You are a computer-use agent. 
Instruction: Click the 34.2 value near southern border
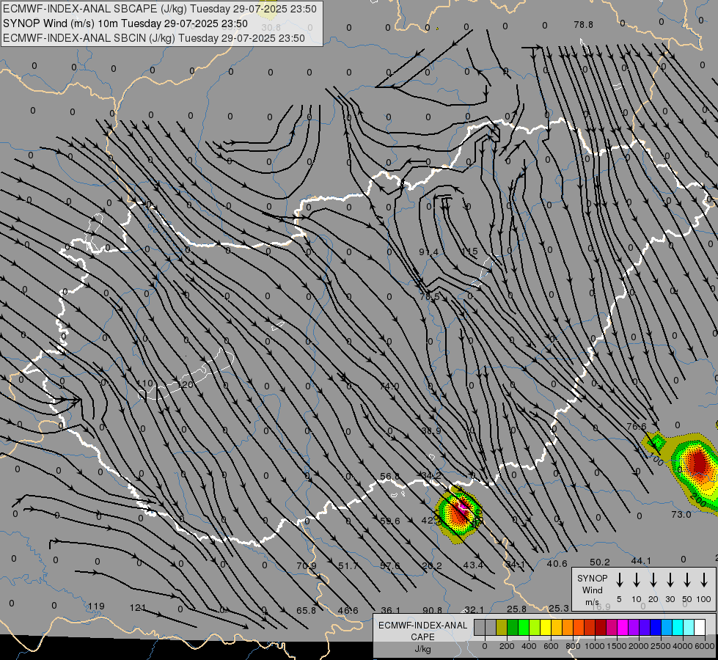pos(431,476)
